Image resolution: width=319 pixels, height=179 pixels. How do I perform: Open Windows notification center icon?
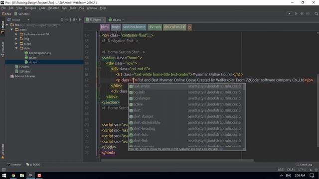click(x=312, y=176)
